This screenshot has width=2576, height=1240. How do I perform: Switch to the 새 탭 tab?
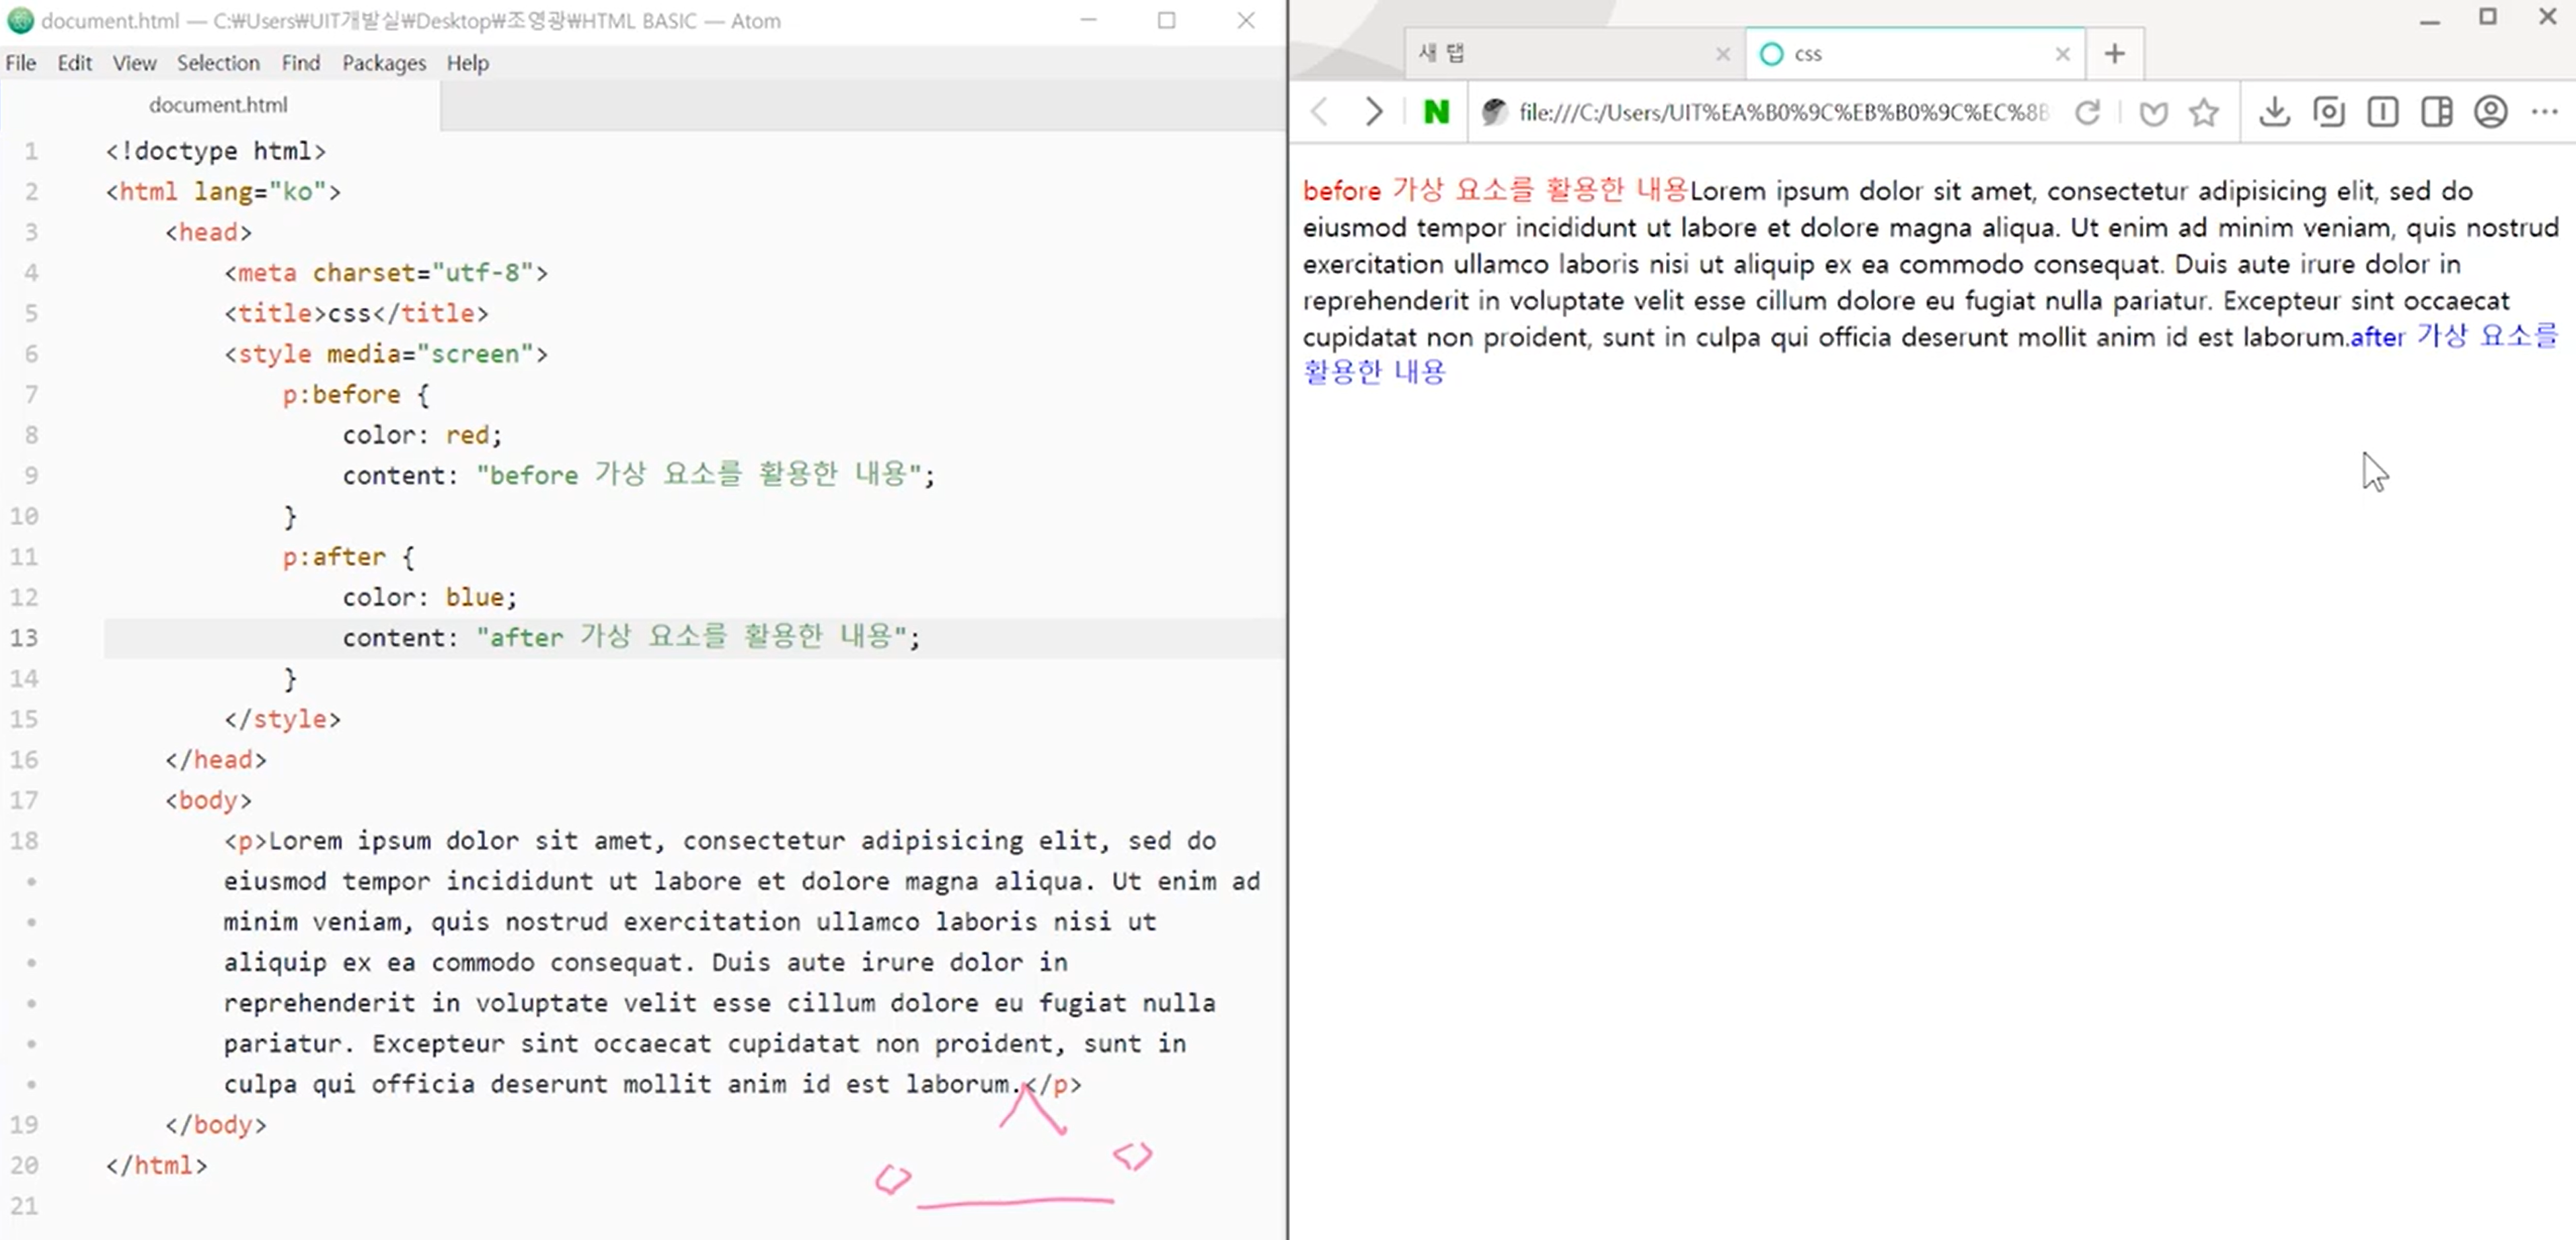click(x=1560, y=54)
